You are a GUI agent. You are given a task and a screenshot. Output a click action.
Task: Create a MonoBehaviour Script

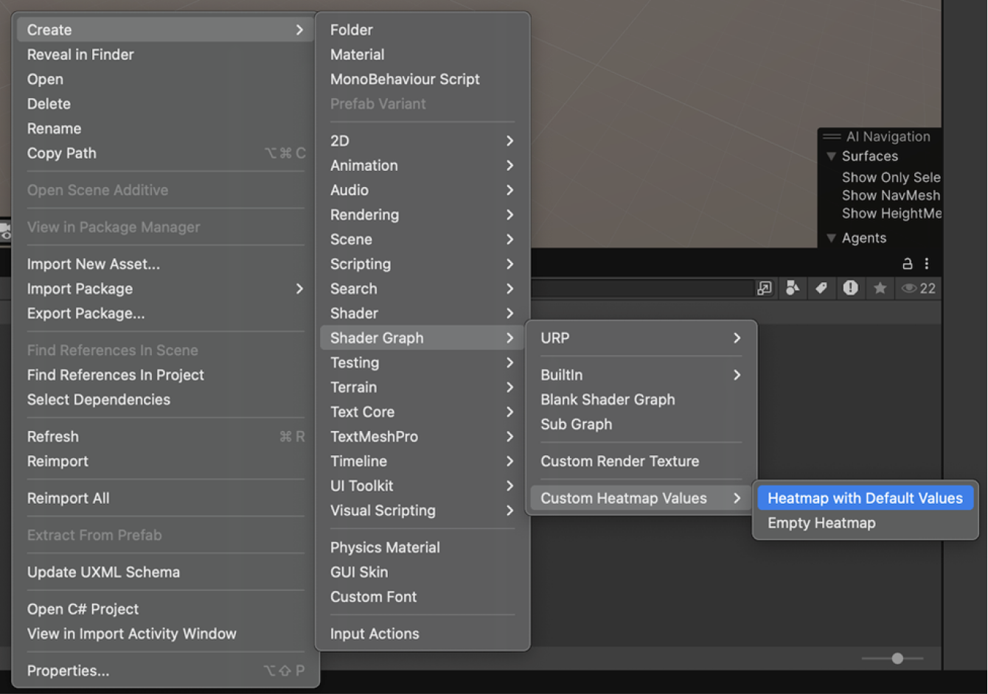pyautogui.click(x=422, y=79)
